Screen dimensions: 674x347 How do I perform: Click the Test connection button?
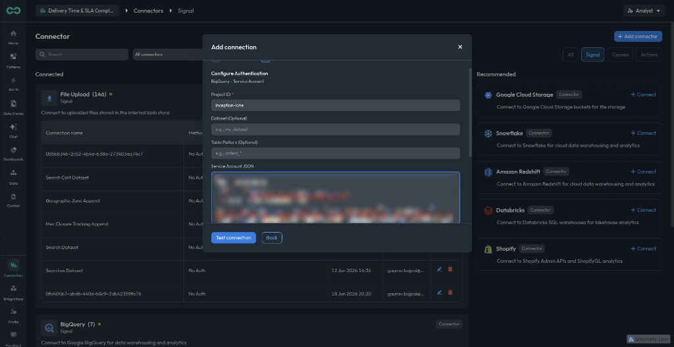[x=234, y=238]
